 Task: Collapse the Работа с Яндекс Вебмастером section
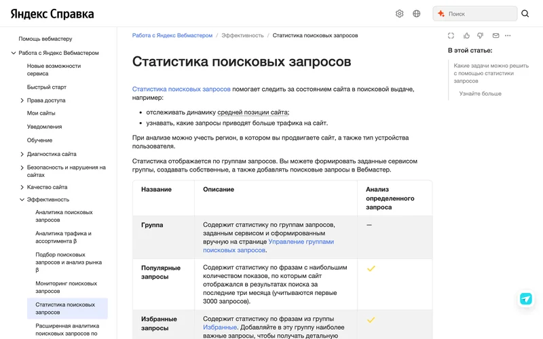pyautogui.click(x=14, y=53)
